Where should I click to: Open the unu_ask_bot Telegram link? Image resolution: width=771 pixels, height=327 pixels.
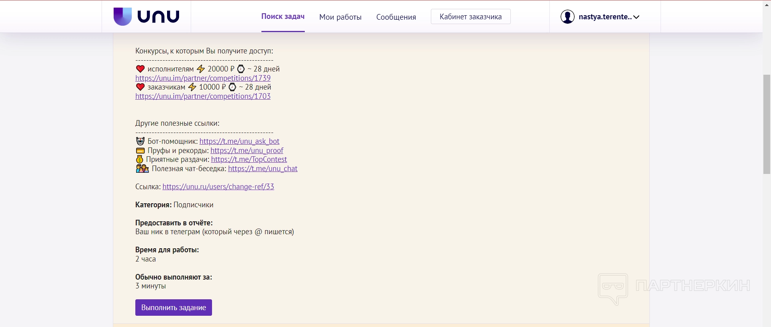(x=239, y=141)
